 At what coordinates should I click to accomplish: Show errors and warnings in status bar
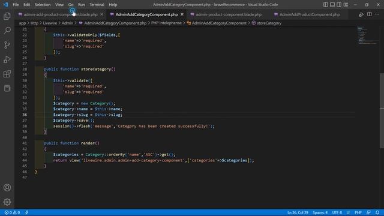click(12, 212)
